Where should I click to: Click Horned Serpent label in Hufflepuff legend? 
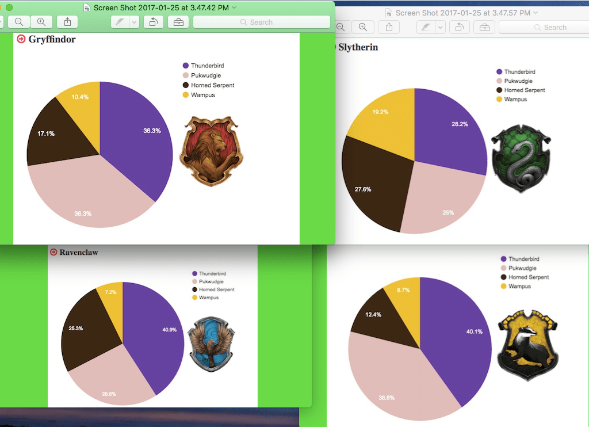tap(529, 277)
